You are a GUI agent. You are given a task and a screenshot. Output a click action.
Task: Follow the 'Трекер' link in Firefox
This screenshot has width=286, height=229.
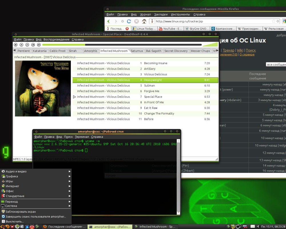coord(228,50)
